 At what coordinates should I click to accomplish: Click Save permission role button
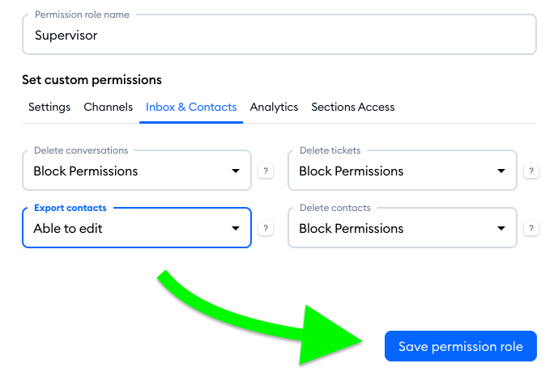point(461,346)
